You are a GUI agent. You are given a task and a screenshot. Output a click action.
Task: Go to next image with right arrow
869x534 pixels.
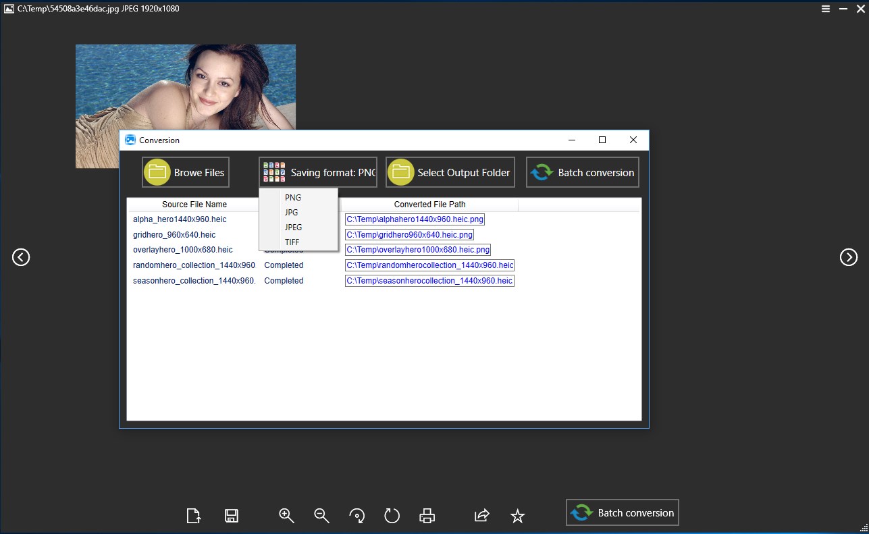(x=849, y=257)
